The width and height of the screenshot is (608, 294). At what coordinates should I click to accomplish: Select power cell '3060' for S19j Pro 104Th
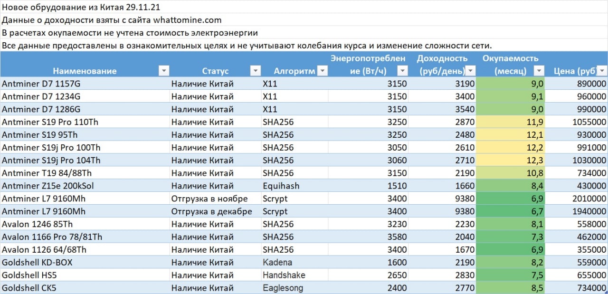pyautogui.click(x=369, y=161)
